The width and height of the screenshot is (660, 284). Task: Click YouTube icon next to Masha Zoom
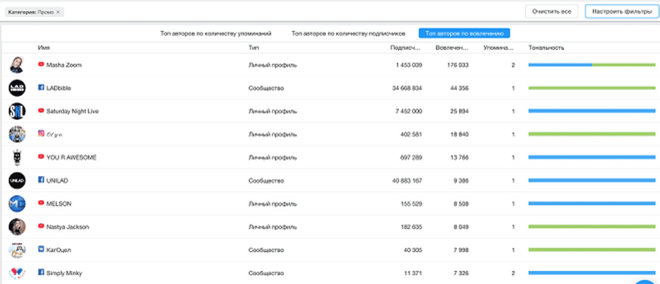[41, 65]
